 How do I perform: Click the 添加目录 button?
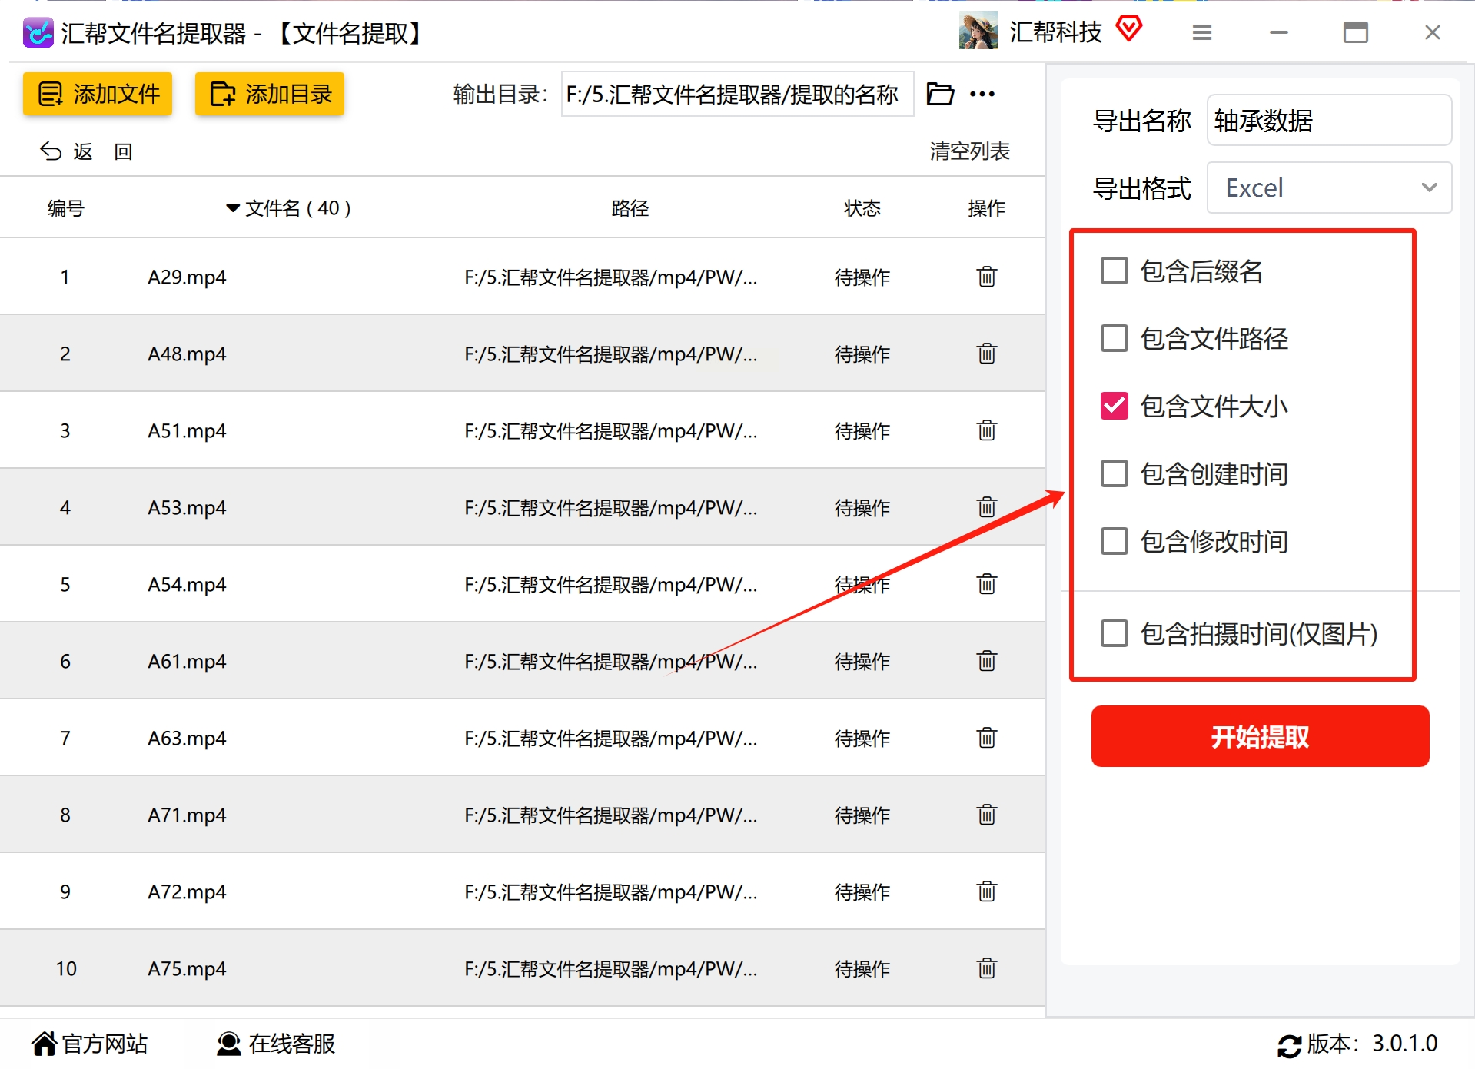coord(270,94)
